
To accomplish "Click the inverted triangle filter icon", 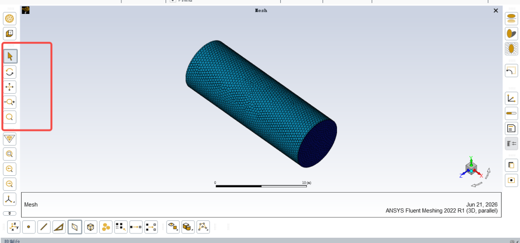I will 10,138.
